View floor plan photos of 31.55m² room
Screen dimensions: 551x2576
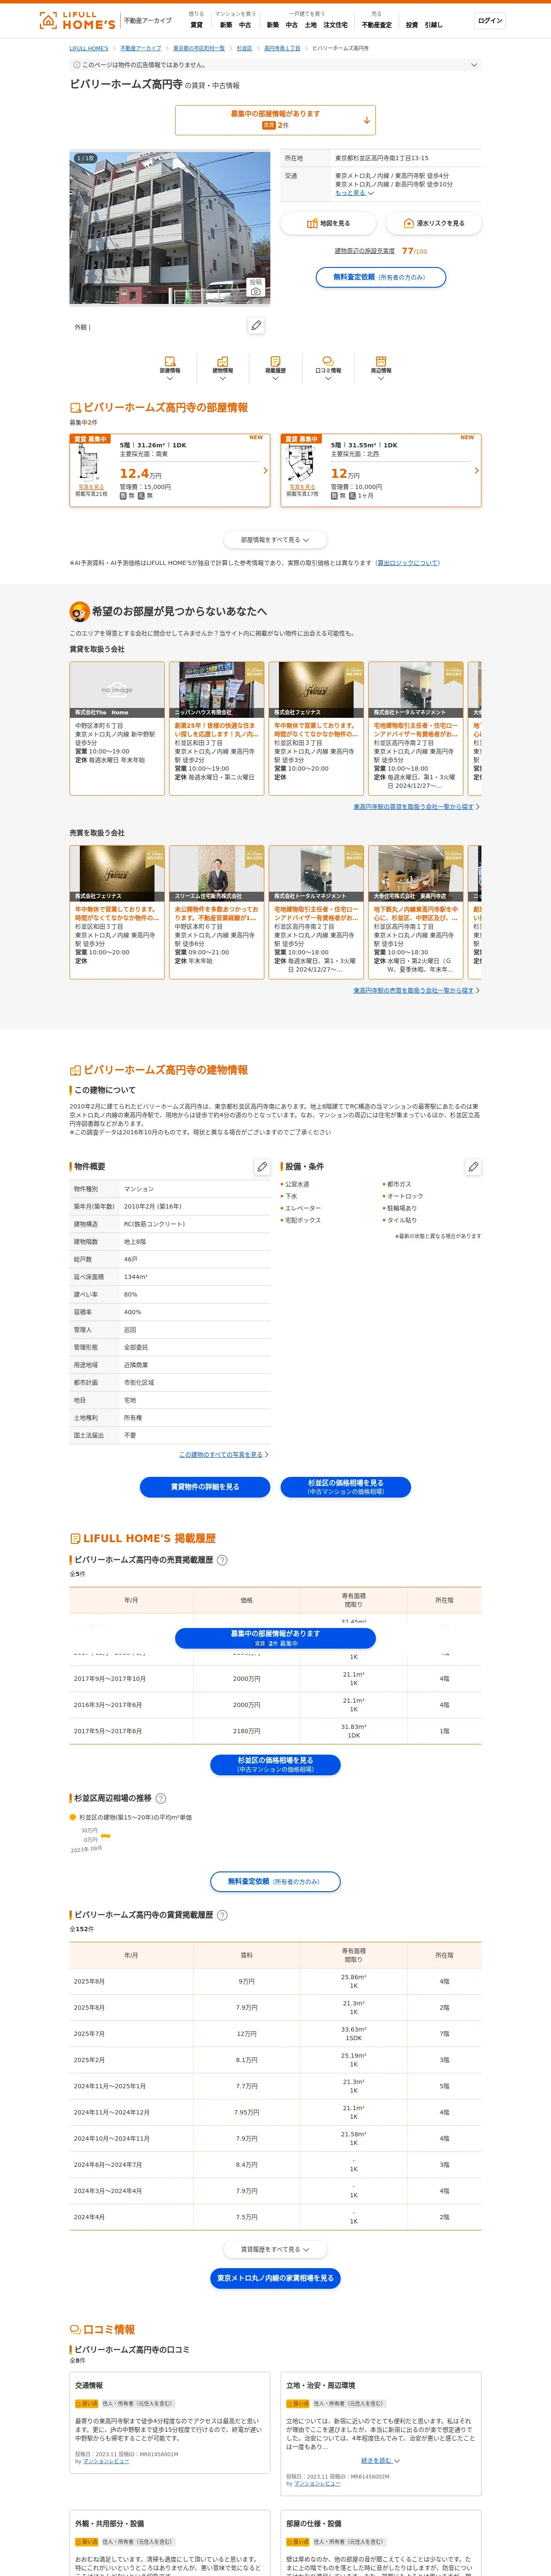(302, 487)
